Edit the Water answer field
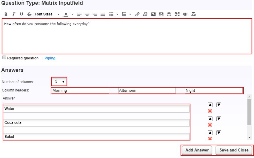This screenshot has height=158, width=254. (x=96, y=109)
